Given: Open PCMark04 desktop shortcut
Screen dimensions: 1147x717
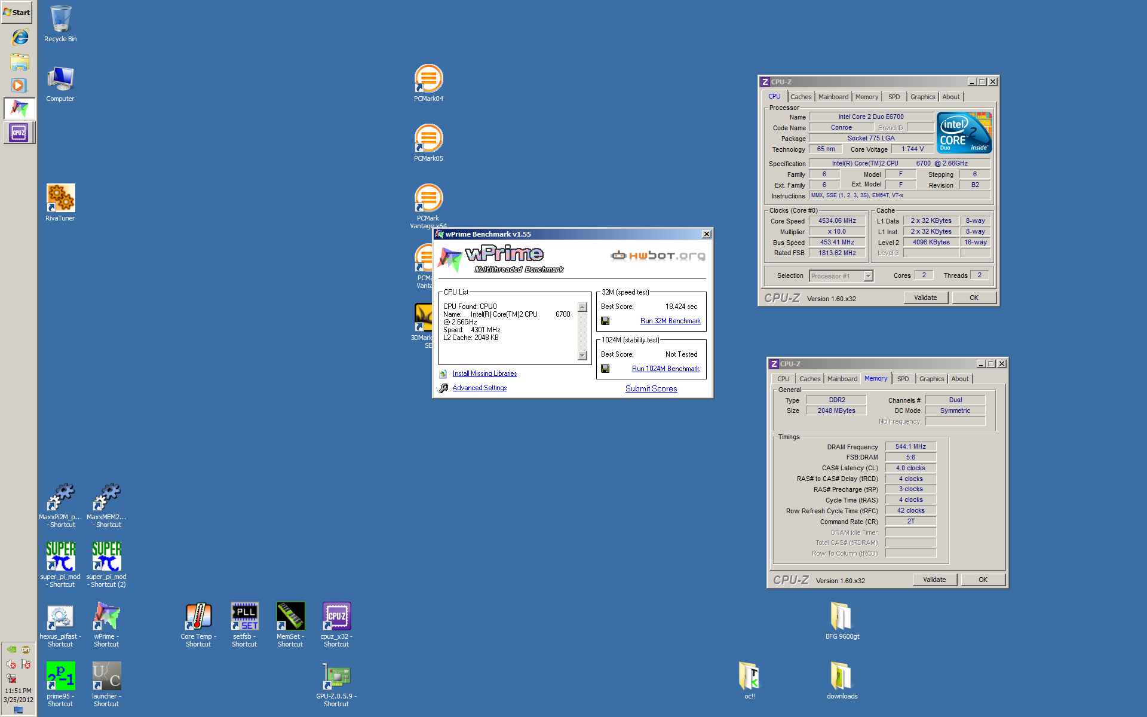Looking at the screenshot, I should [x=428, y=83].
